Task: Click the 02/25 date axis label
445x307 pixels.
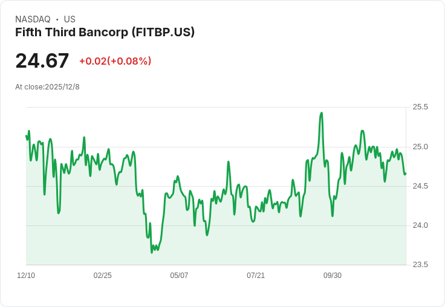Action: pyautogui.click(x=102, y=275)
